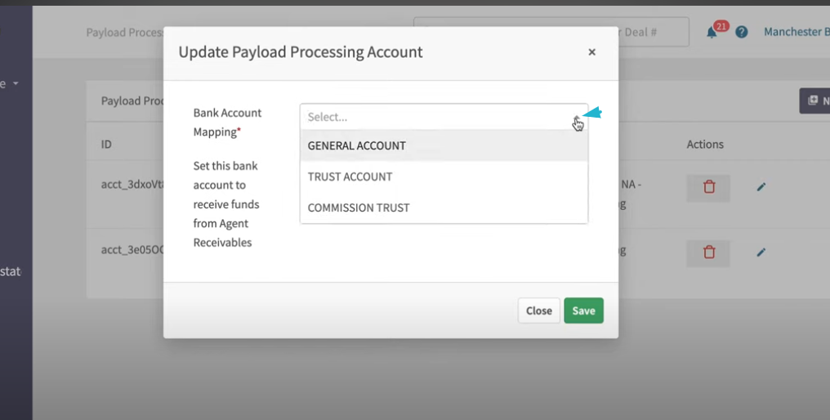Open the Manchester user menu
The width and height of the screenshot is (830, 420).
[x=797, y=32]
